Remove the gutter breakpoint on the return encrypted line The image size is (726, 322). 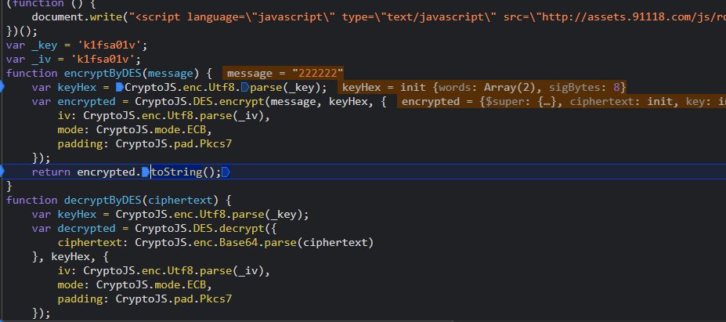coord(2,172)
